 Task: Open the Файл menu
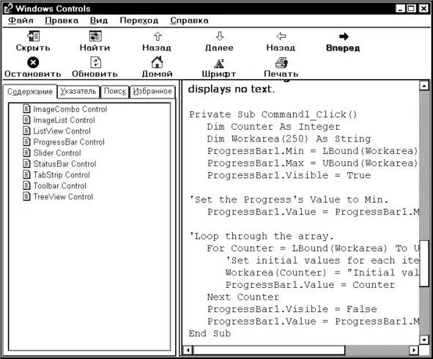tap(21, 21)
